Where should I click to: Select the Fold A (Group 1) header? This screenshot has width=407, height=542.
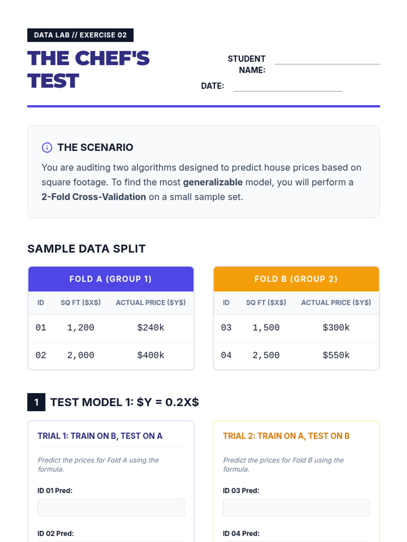click(111, 279)
